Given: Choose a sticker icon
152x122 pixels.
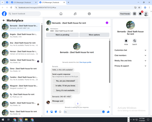Looking at the screenshot, I should coord(56,112).
